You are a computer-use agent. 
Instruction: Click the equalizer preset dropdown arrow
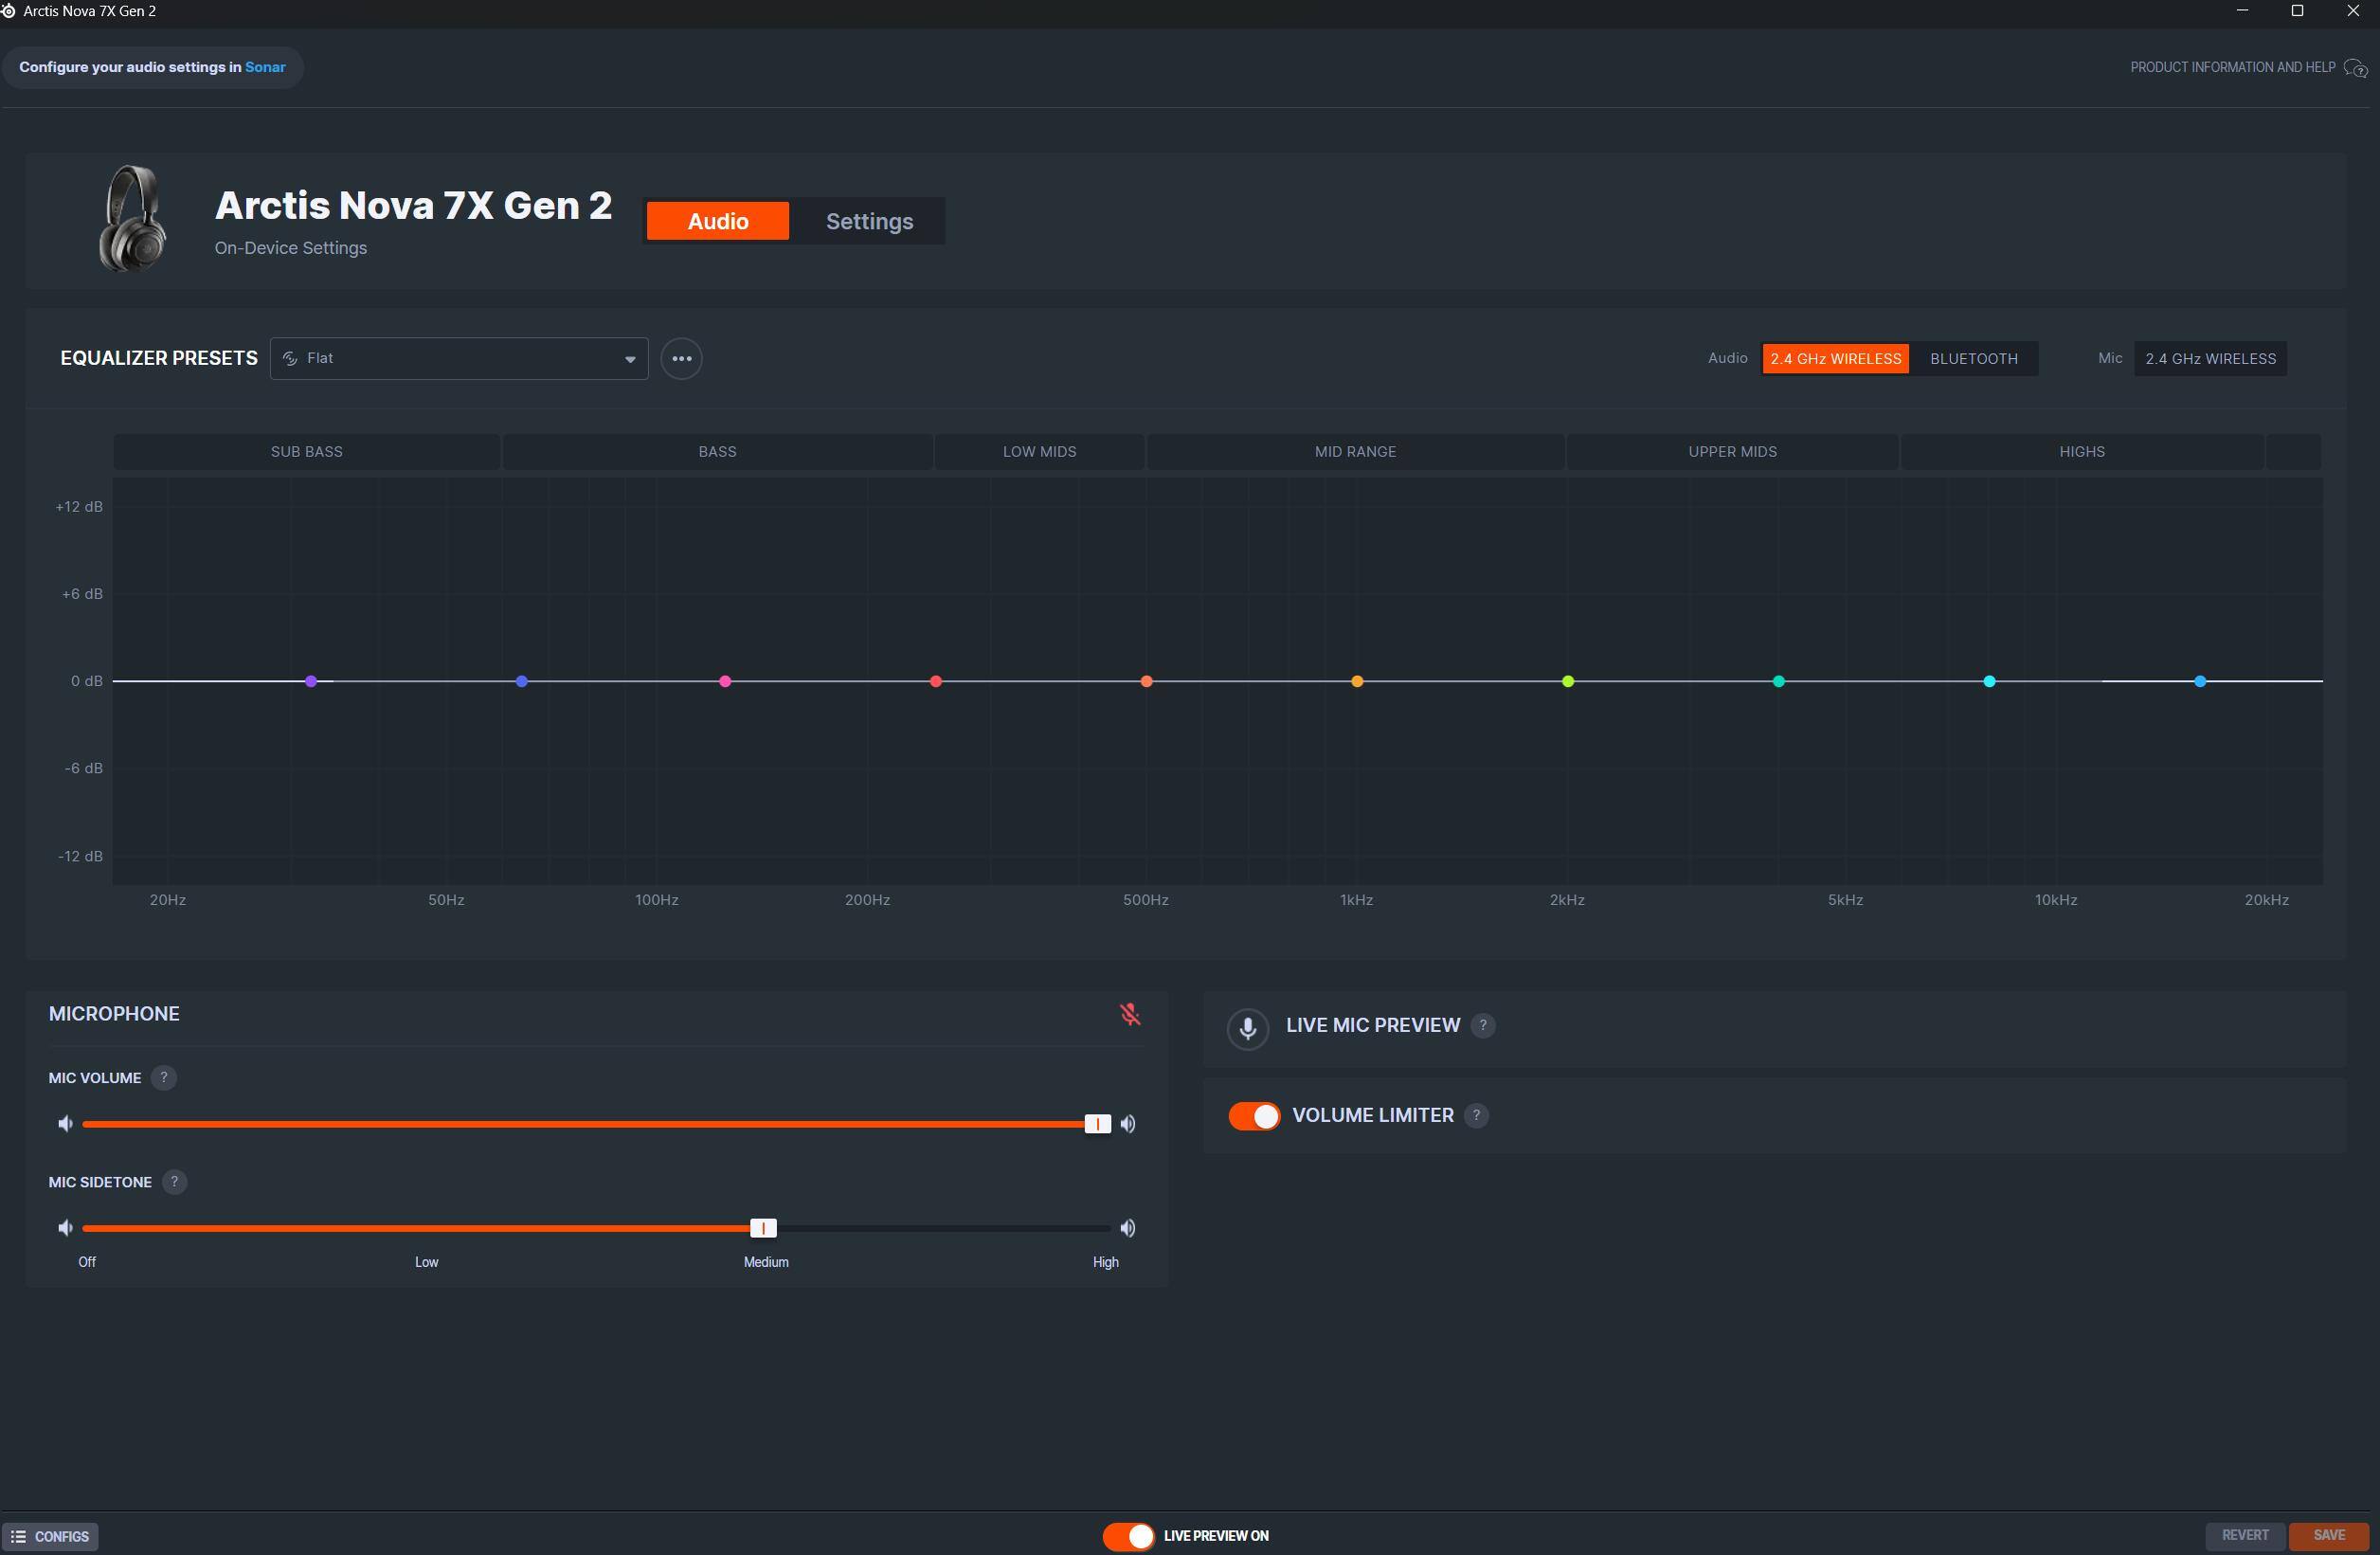point(630,359)
